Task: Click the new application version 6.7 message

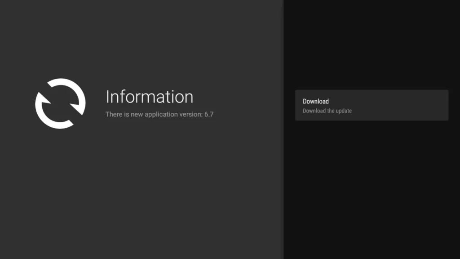Action: [159, 114]
